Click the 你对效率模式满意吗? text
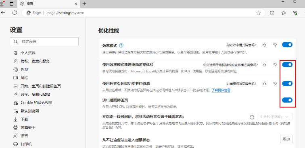The height and width of the screenshot is (148, 305). point(241,45)
